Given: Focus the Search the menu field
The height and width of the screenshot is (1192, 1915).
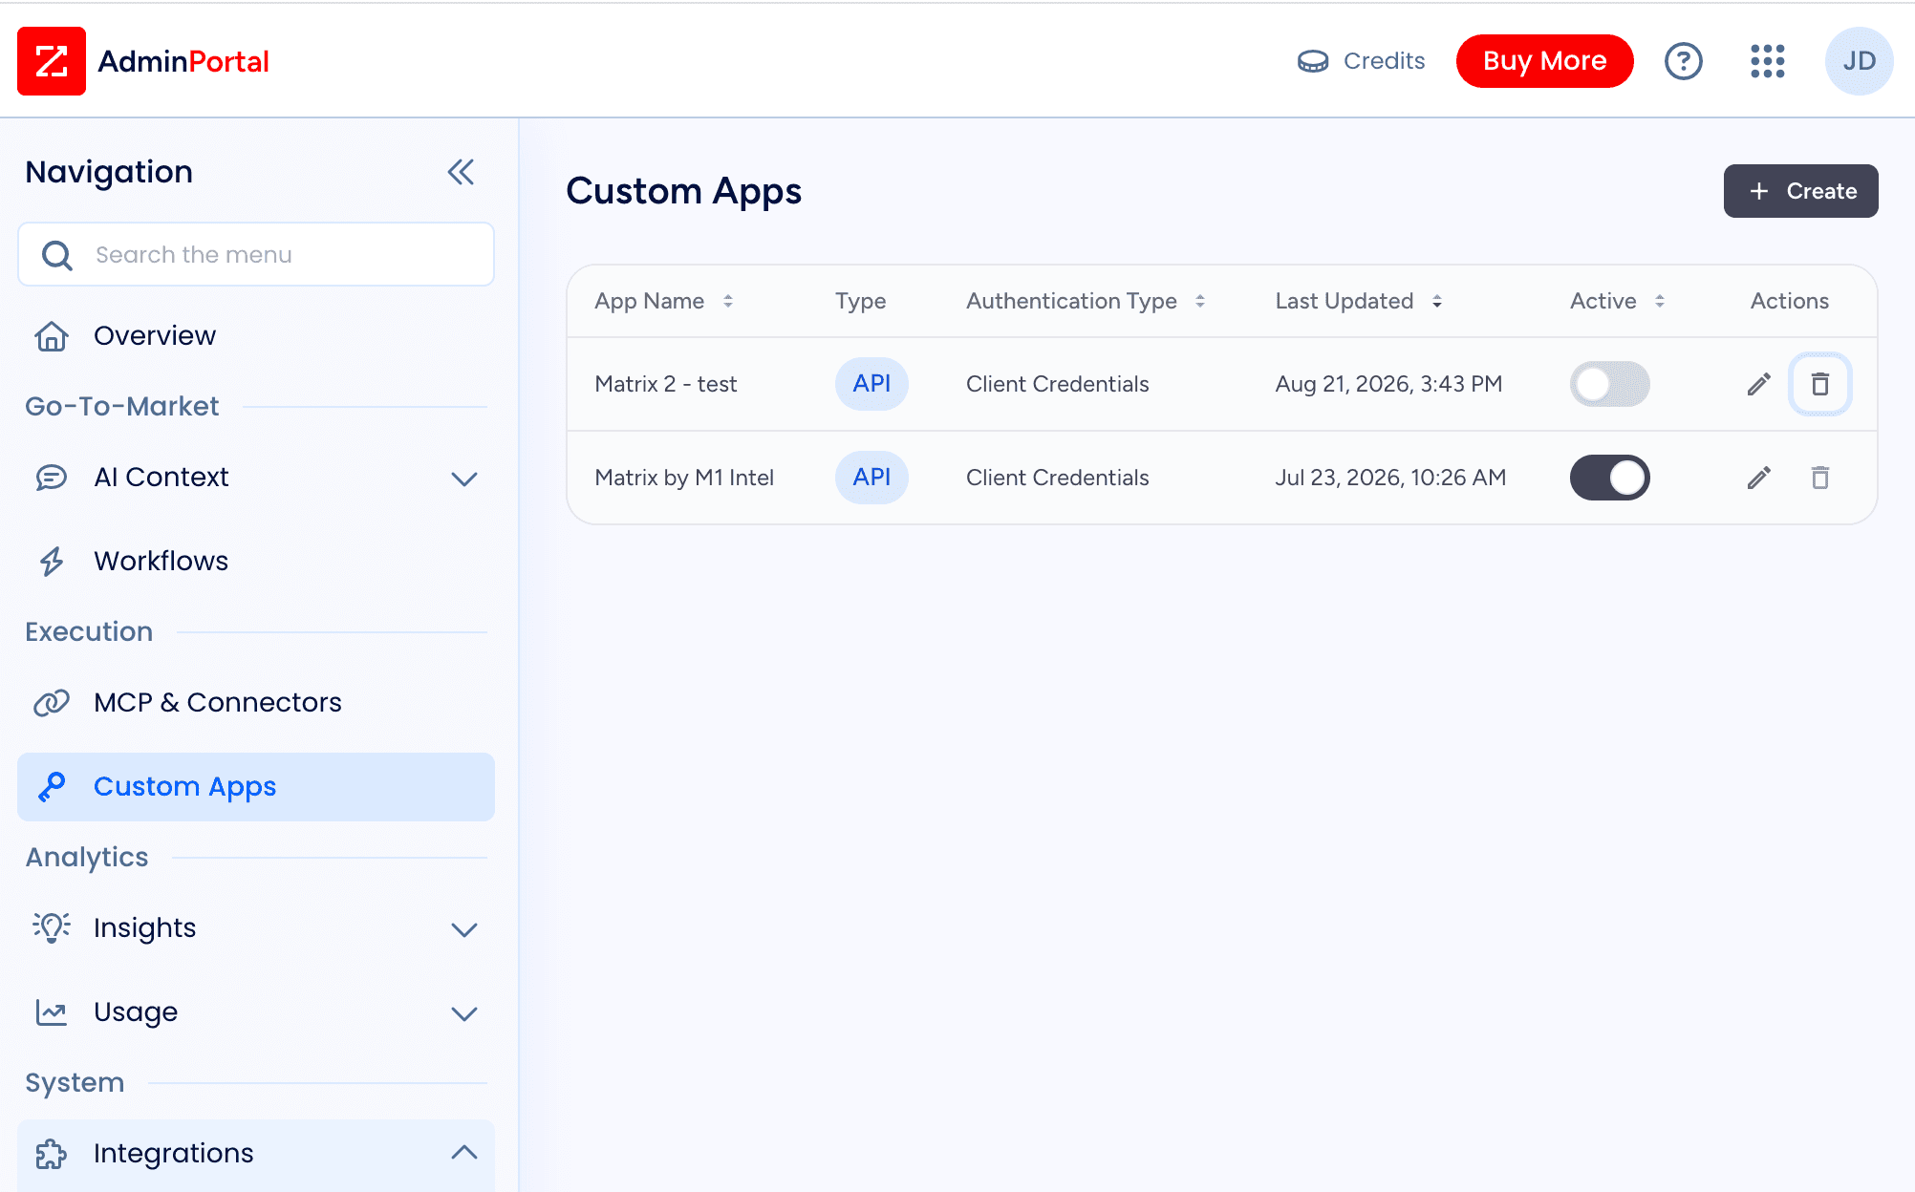Looking at the screenshot, I should click(x=256, y=255).
